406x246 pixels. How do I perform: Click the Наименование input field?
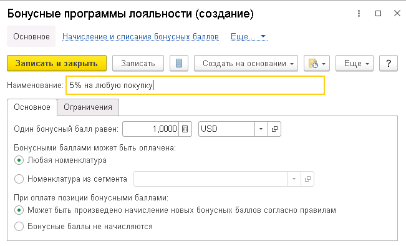(195, 86)
